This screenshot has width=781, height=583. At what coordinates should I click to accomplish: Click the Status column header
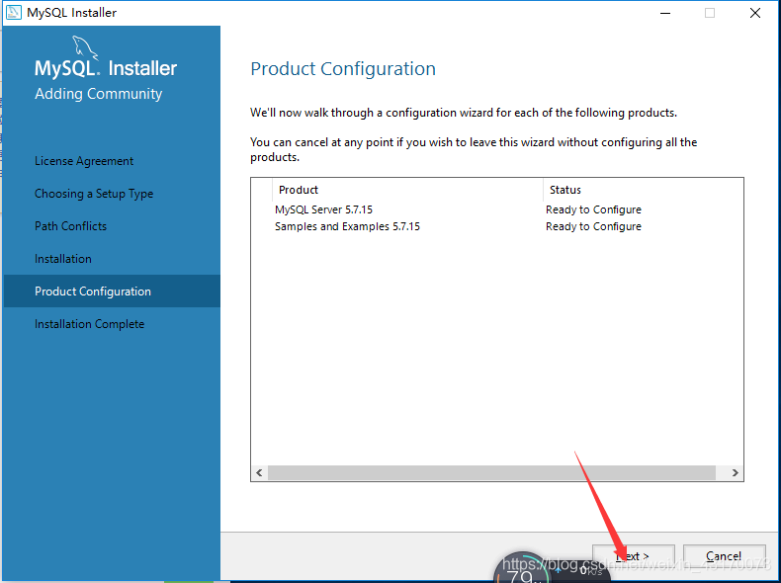point(643,190)
